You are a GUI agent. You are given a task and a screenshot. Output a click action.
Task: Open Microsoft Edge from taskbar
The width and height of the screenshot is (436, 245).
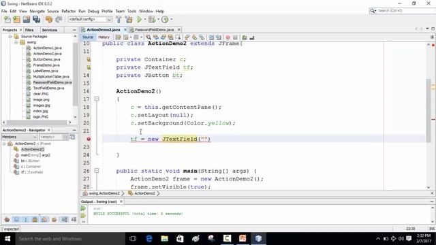point(149,239)
